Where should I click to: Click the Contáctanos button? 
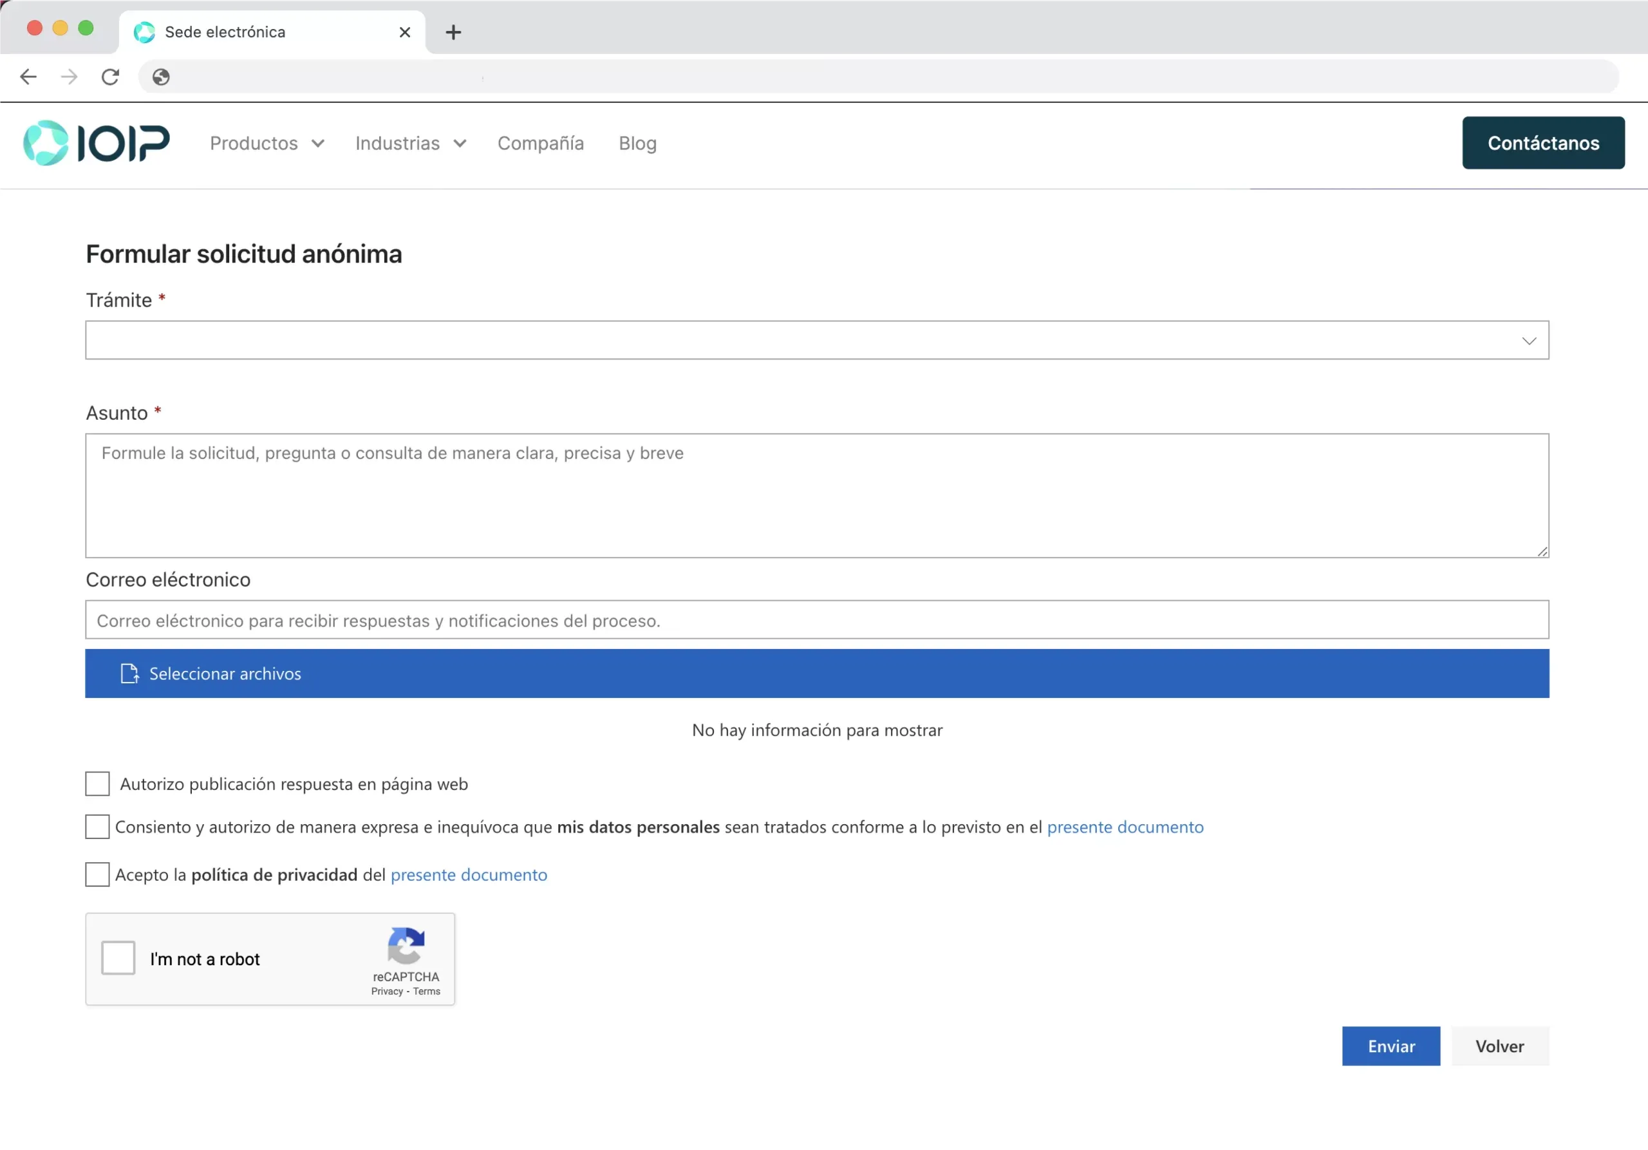1543,143
